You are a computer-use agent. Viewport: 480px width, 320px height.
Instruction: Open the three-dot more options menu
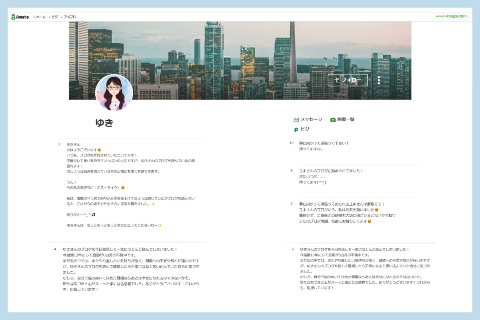[x=379, y=80]
